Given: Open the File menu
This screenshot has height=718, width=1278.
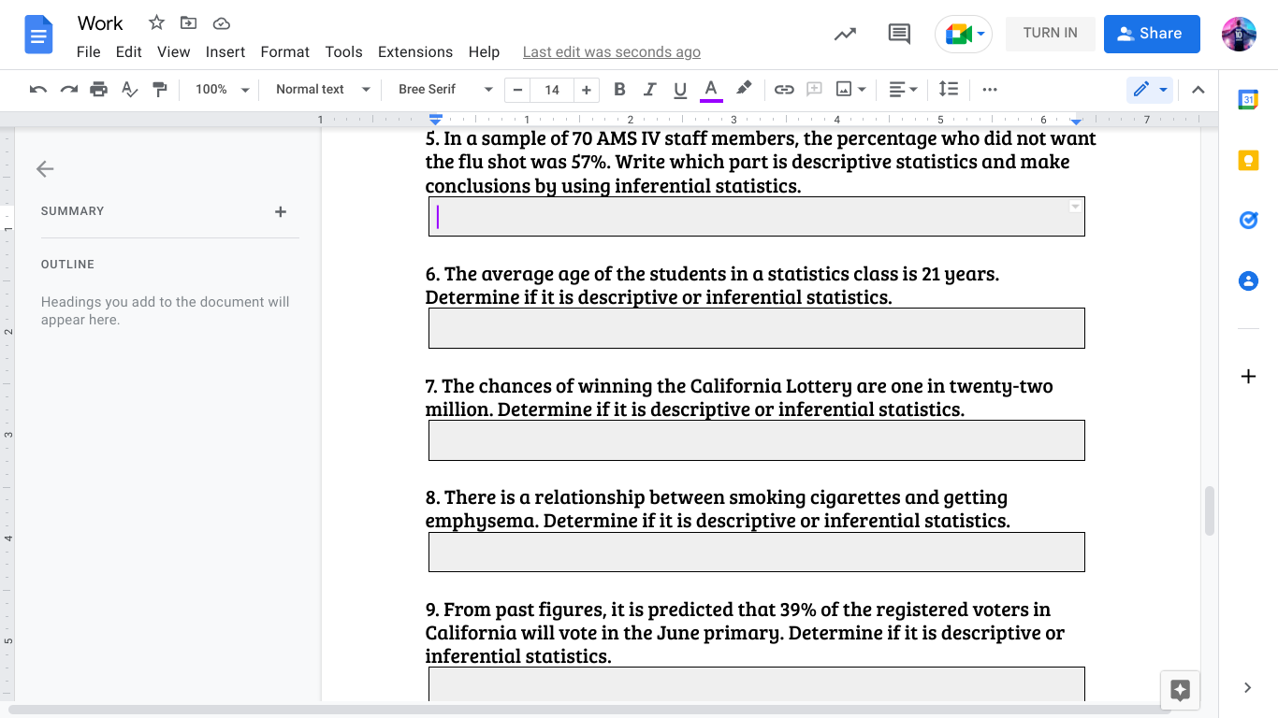Looking at the screenshot, I should click(89, 52).
